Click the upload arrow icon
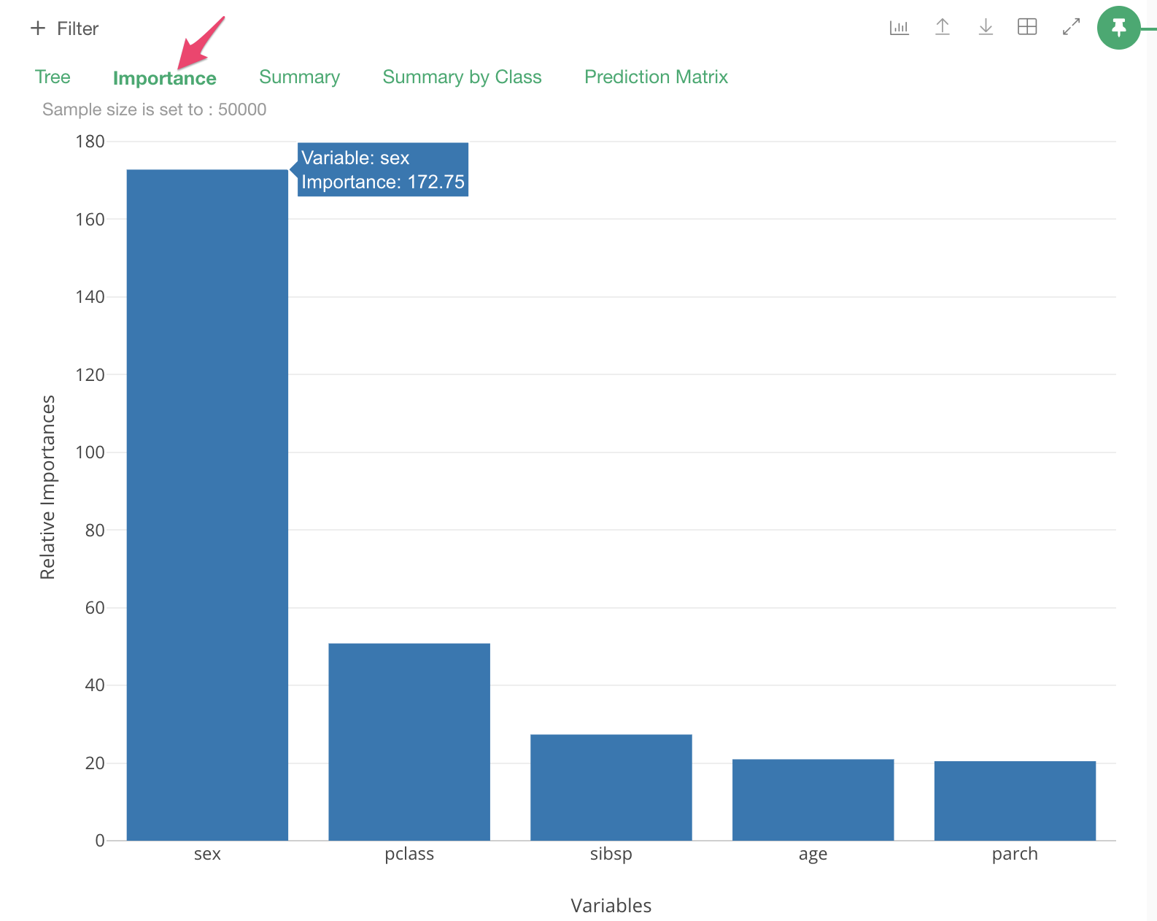 tap(943, 28)
